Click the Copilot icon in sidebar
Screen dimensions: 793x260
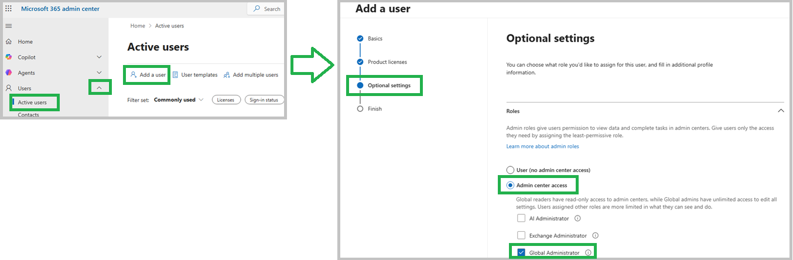pos(8,57)
